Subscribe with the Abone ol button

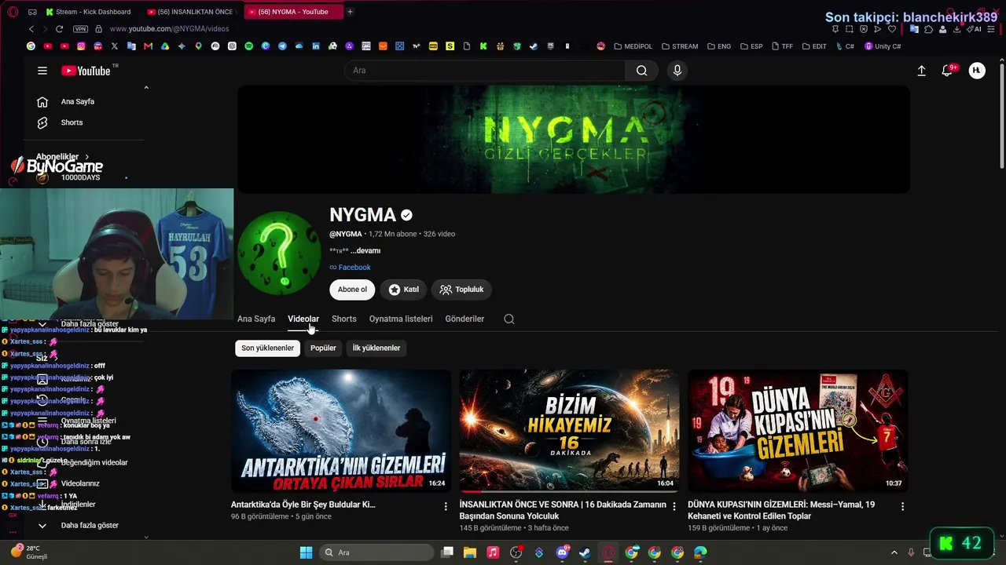click(x=352, y=290)
